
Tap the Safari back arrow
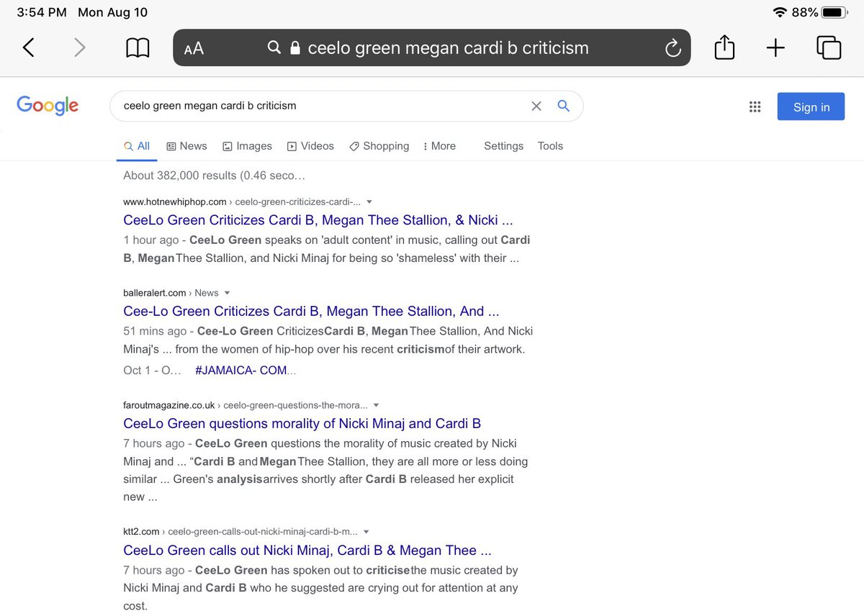pos(28,48)
